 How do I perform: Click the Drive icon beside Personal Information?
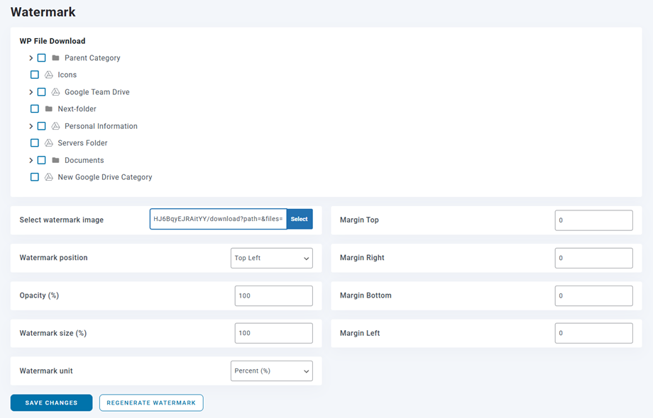point(55,126)
